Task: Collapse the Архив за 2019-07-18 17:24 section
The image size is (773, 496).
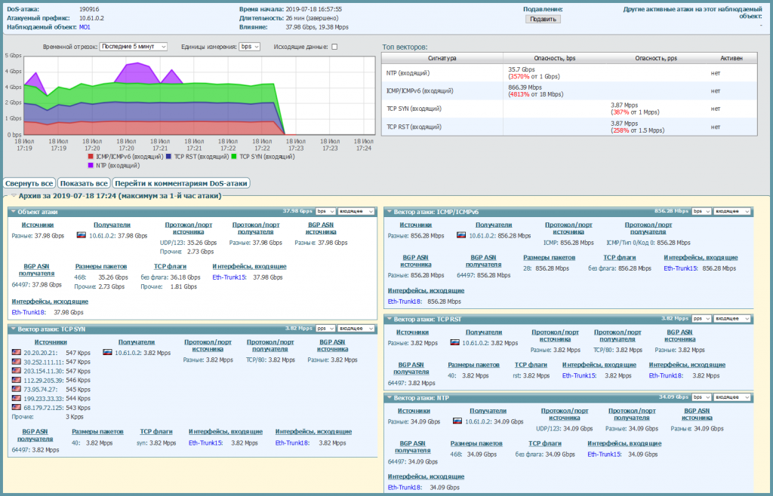Action: tap(14, 196)
